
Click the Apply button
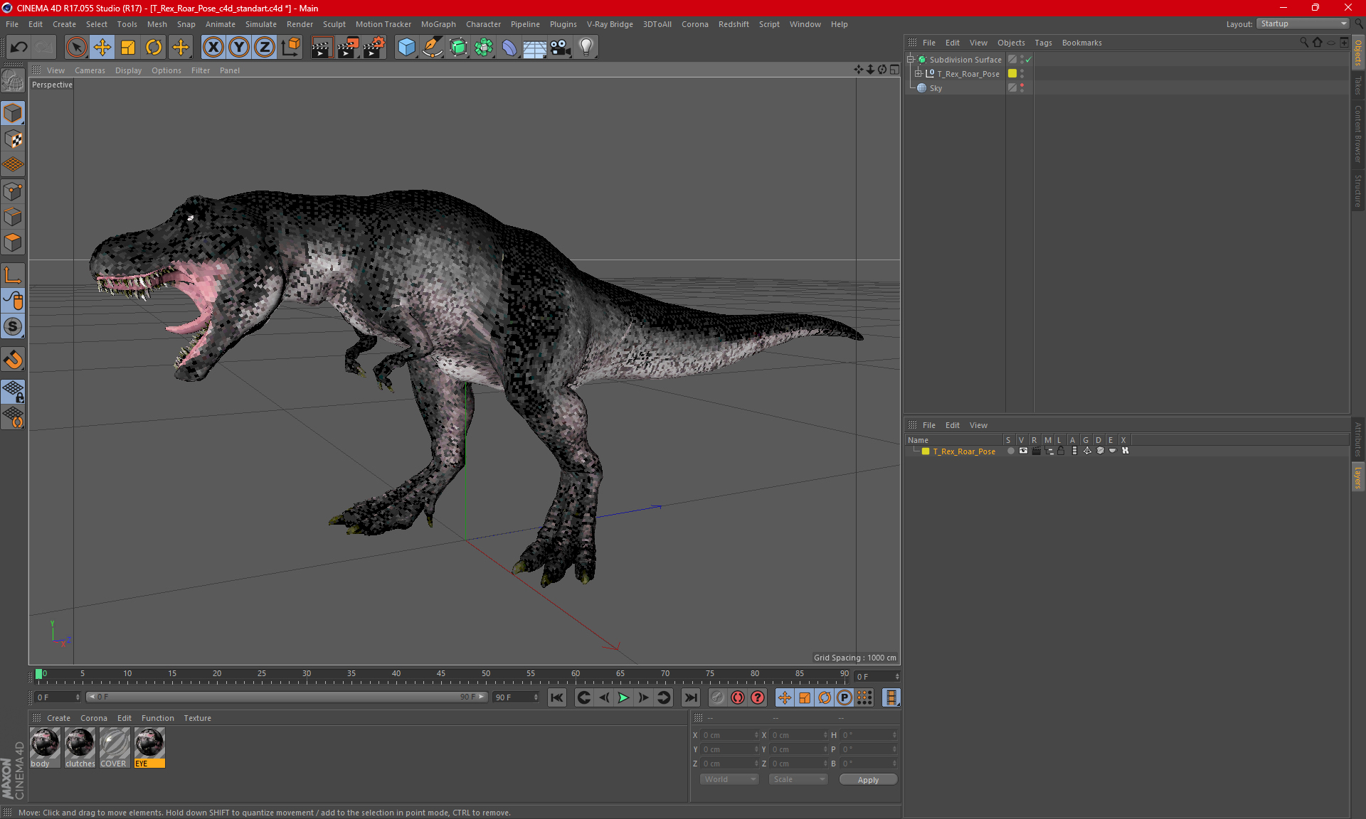pos(868,780)
